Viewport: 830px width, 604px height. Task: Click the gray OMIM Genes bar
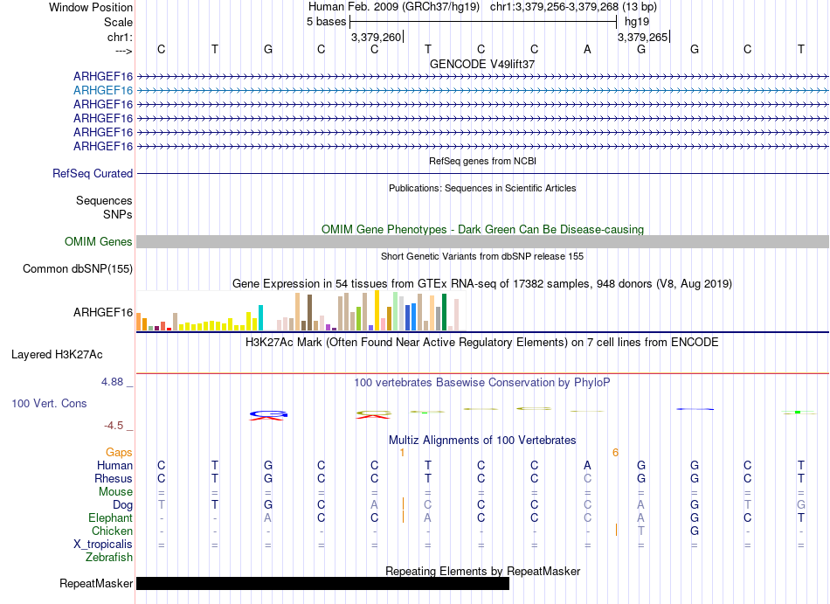(482, 242)
